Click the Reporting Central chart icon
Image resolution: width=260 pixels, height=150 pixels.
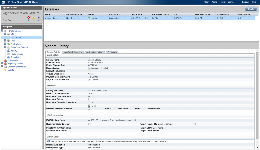pyautogui.click(x=6, y=63)
